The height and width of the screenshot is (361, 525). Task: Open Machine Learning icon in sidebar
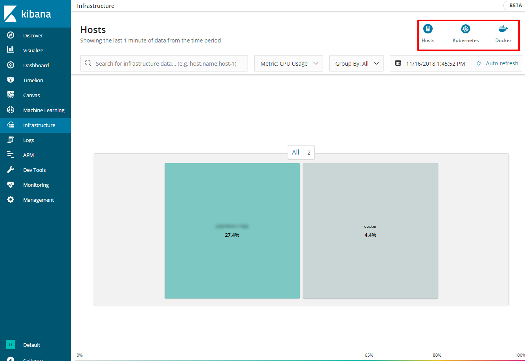11,110
